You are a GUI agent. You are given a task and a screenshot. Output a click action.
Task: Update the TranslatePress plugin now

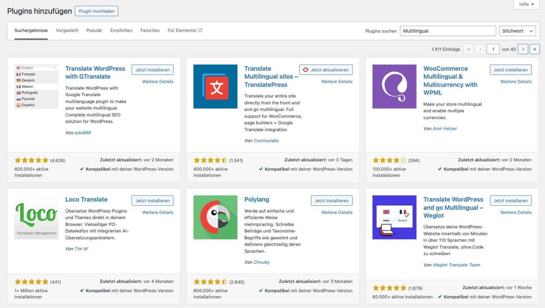click(326, 70)
